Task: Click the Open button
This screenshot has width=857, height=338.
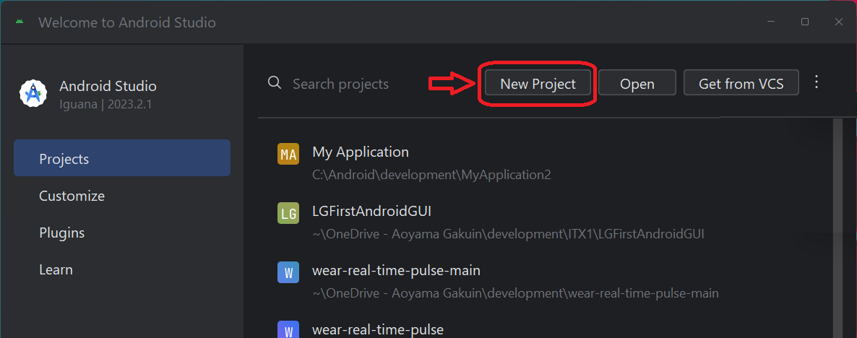Action: pyautogui.click(x=637, y=84)
